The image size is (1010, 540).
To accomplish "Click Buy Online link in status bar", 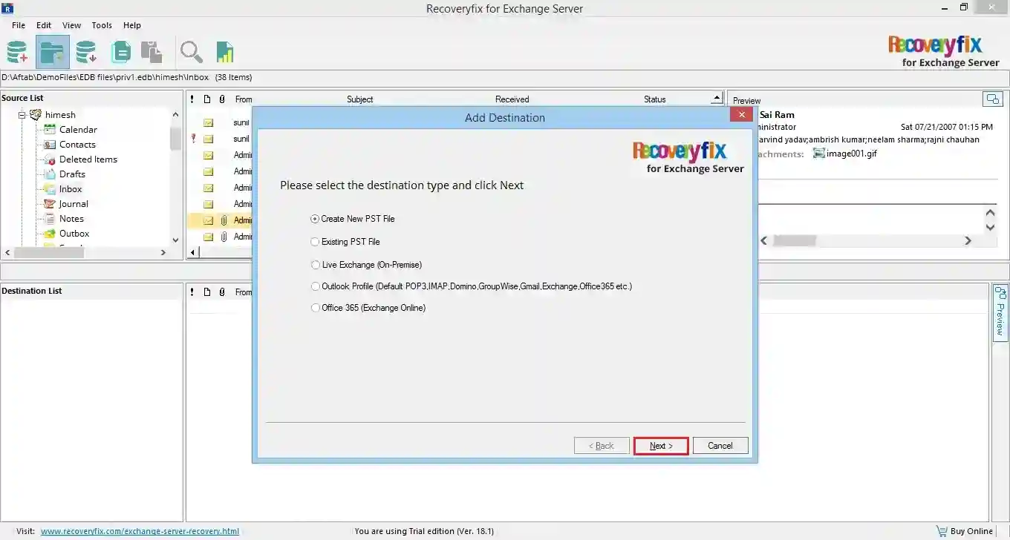I will [972, 531].
